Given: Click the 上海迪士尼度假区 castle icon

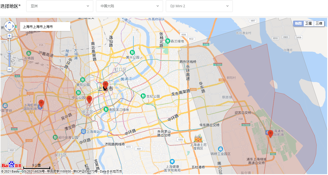Looking at the screenshot, I should pyautogui.click(x=198, y=138).
